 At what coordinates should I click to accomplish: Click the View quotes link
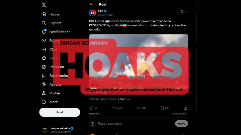(x=179, y=114)
